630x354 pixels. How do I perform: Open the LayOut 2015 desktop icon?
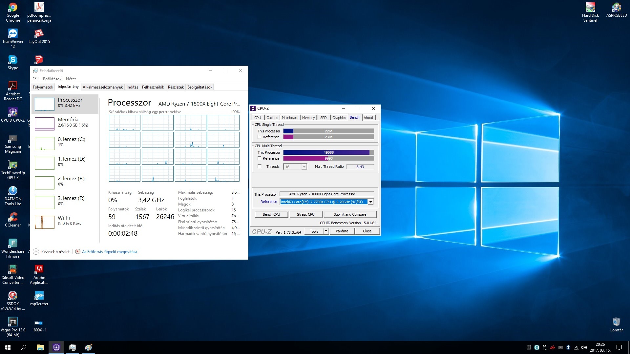point(39,36)
